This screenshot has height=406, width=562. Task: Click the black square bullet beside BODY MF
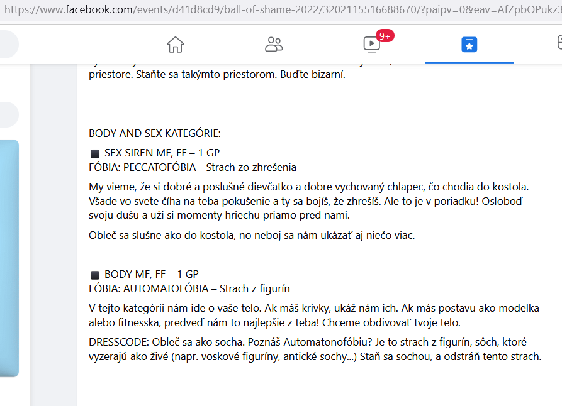(95, 275)
